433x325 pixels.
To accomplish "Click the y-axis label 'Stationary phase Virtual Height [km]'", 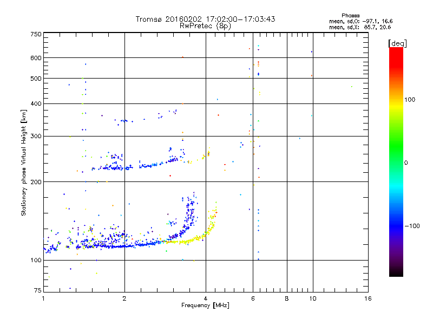I will 23,163.
